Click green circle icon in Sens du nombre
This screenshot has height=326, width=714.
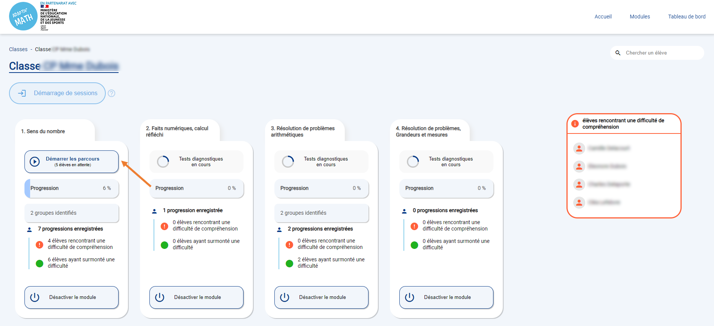click(x=40, y=263)
